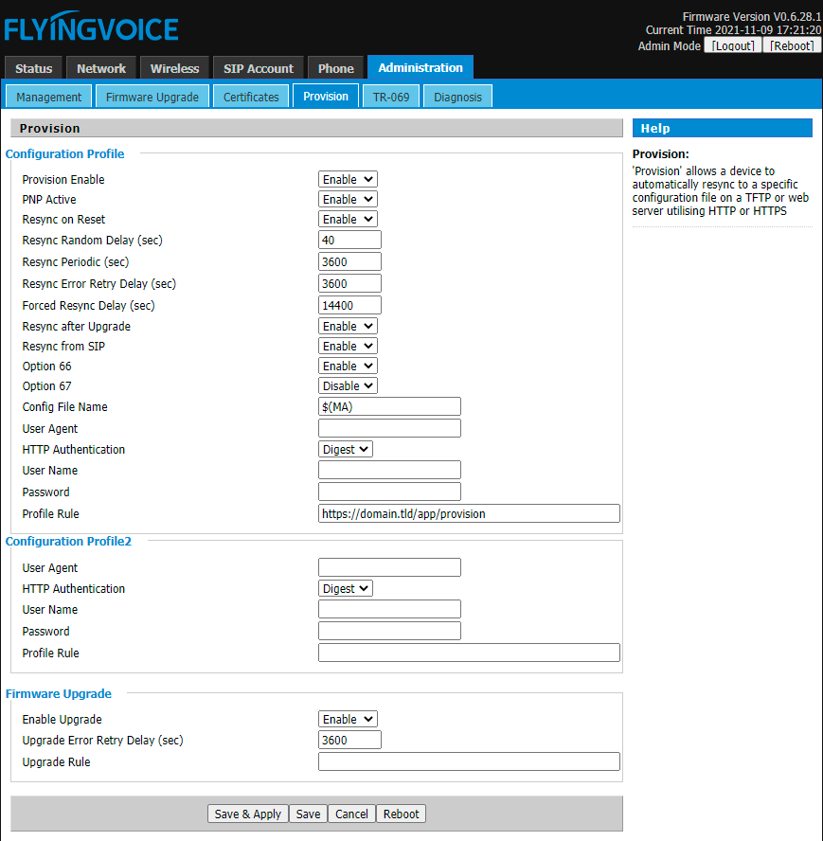Click the FlyingVoice logo

(91, 28)
